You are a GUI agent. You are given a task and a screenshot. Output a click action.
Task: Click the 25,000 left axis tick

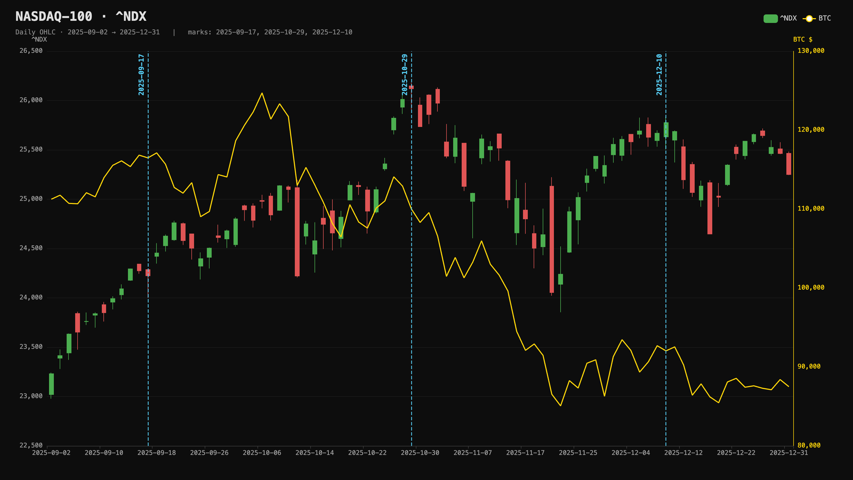click(x=31, y=199)
